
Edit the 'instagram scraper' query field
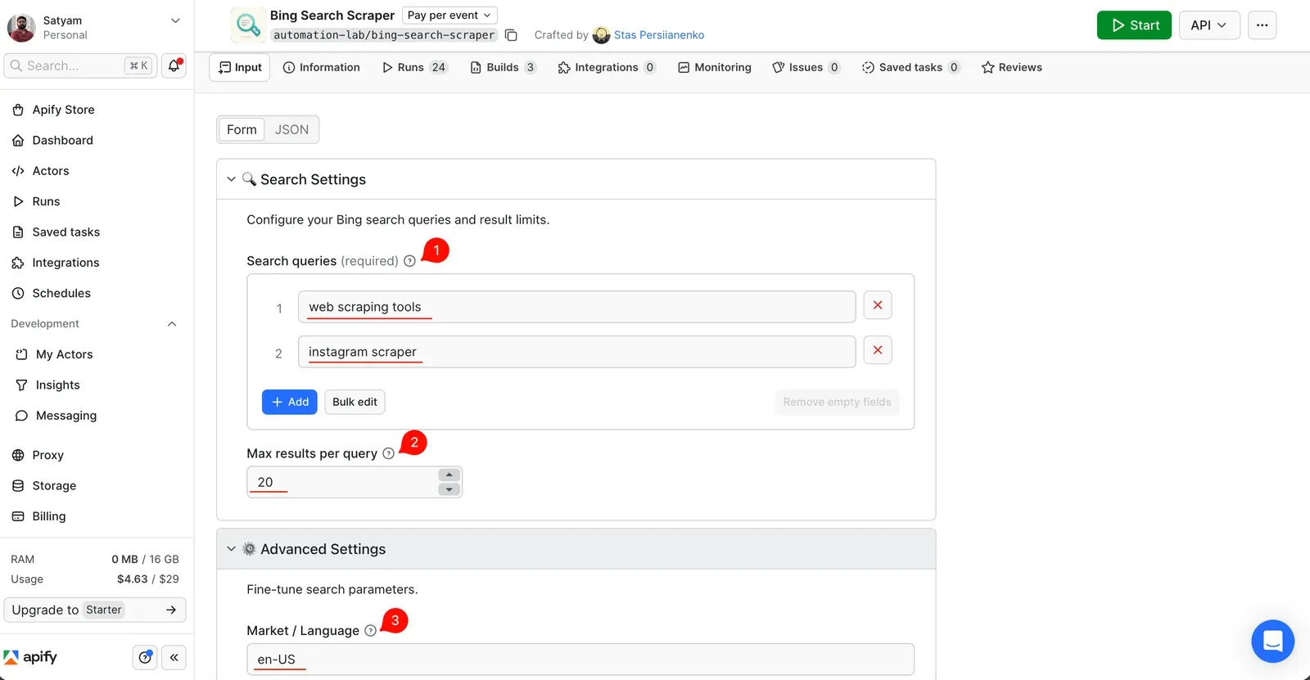tap(576, 352)
